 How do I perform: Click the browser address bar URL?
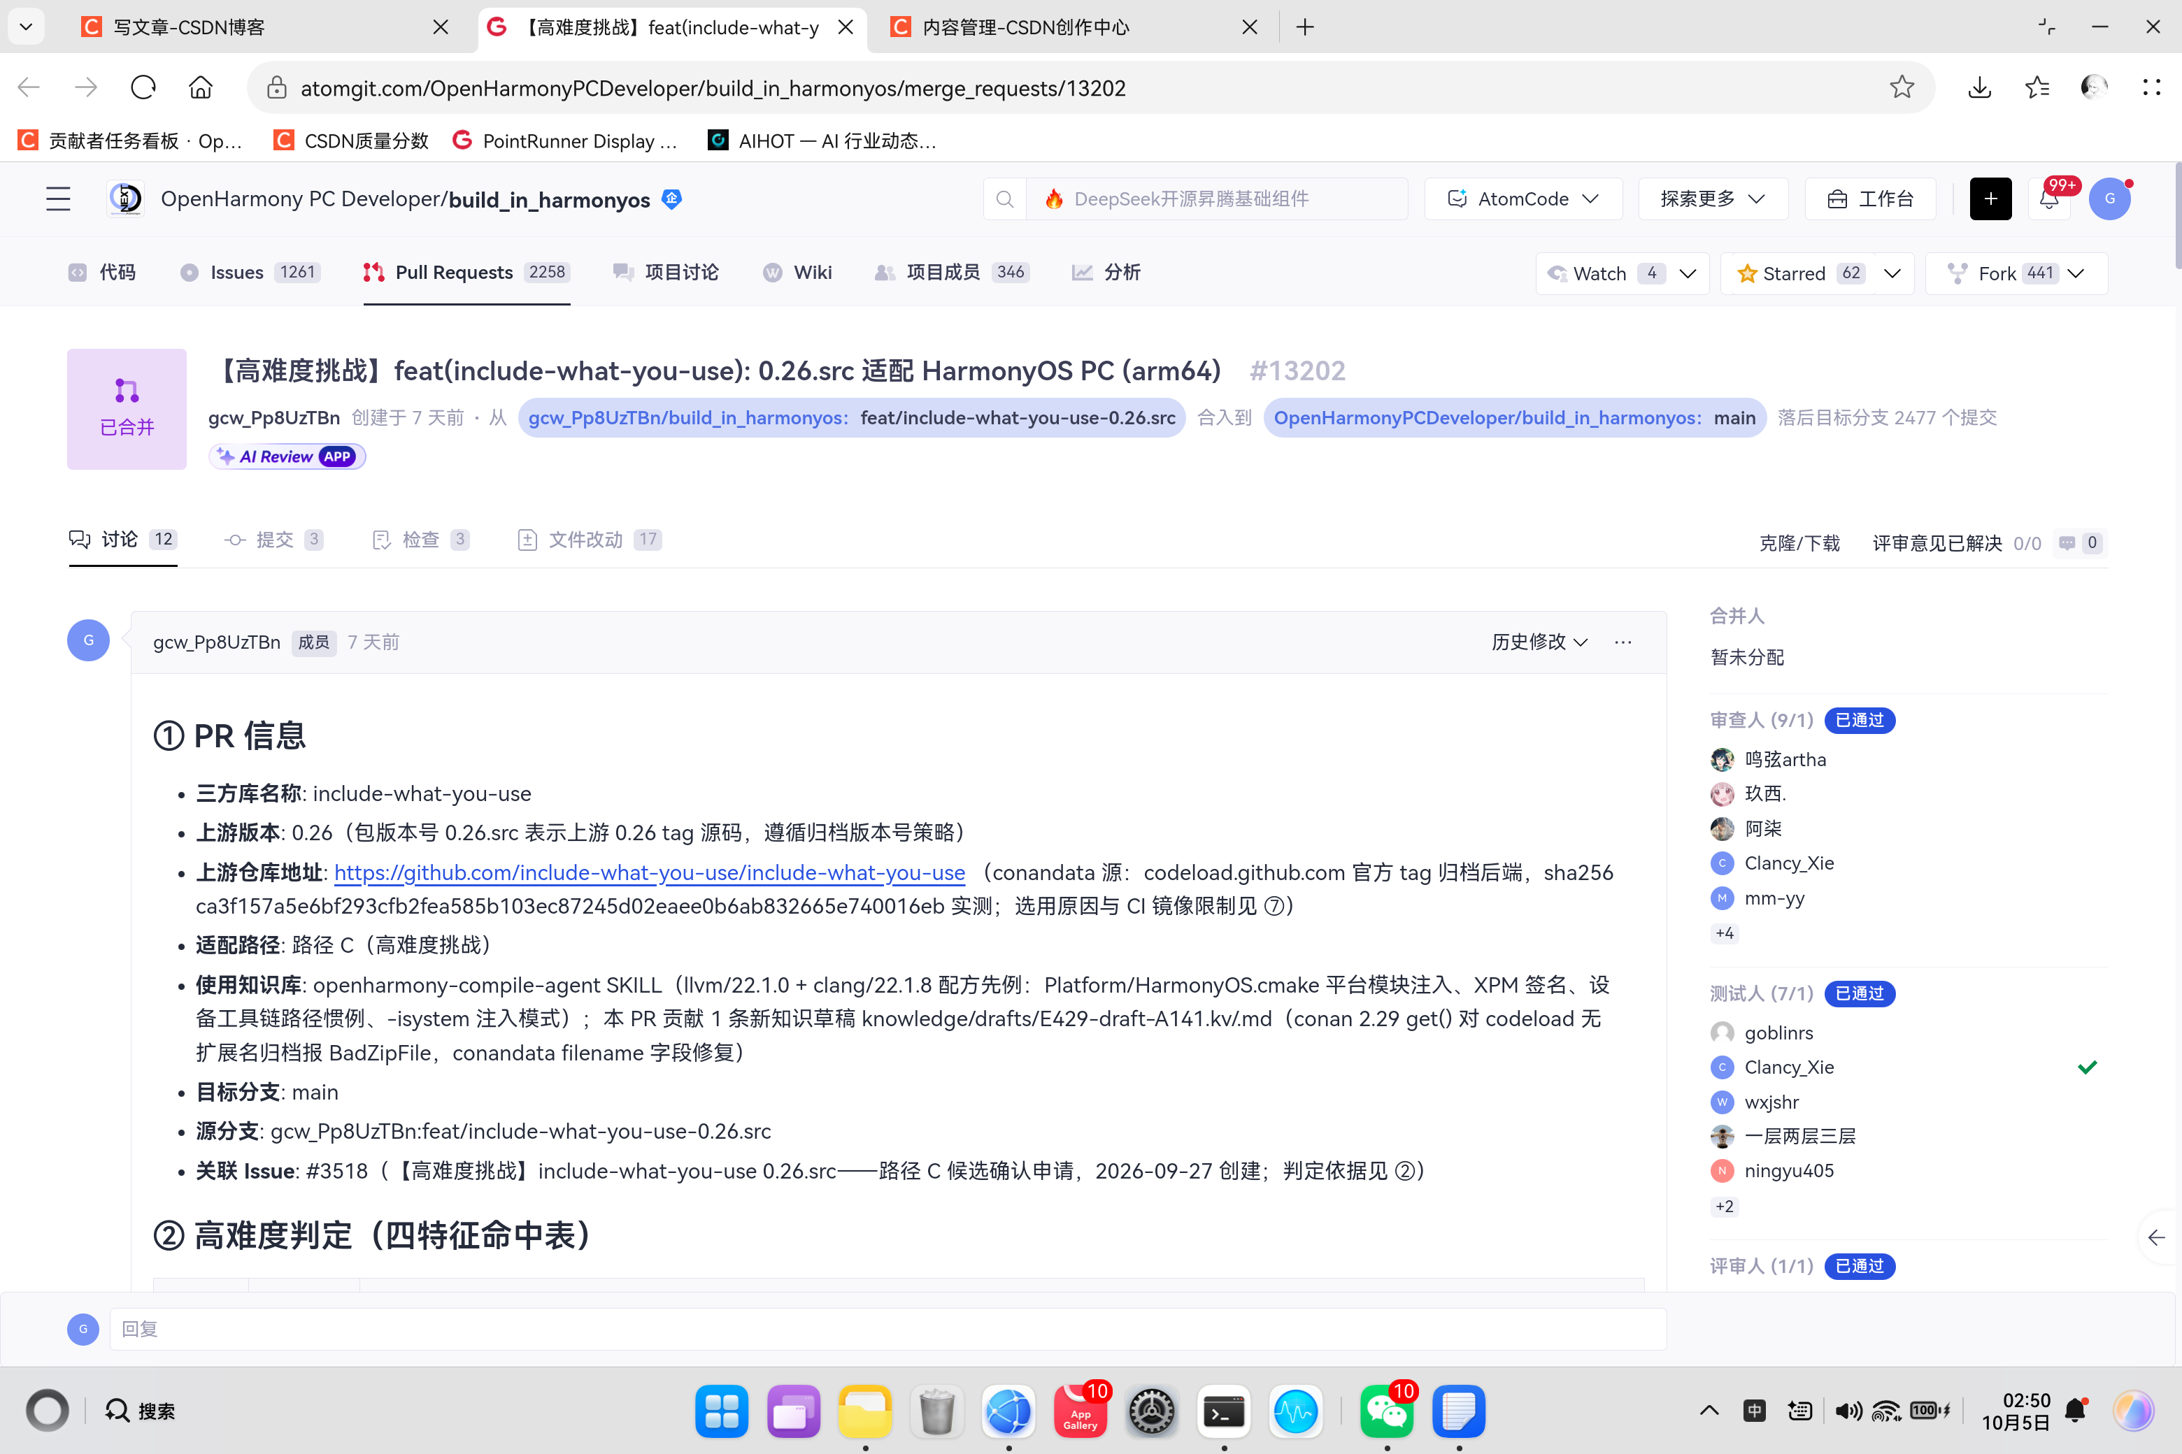click(713, 87)
